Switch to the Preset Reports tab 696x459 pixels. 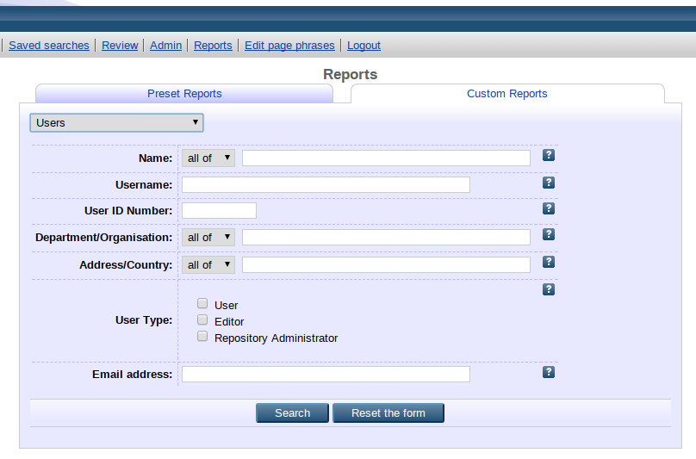[184, 94]
